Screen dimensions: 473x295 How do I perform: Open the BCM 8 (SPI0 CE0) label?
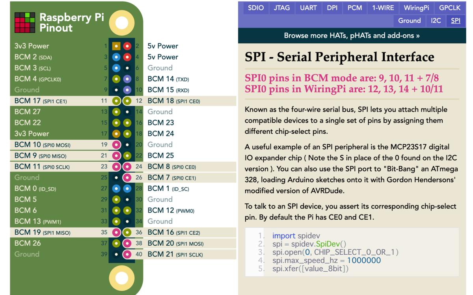point(172,166)
